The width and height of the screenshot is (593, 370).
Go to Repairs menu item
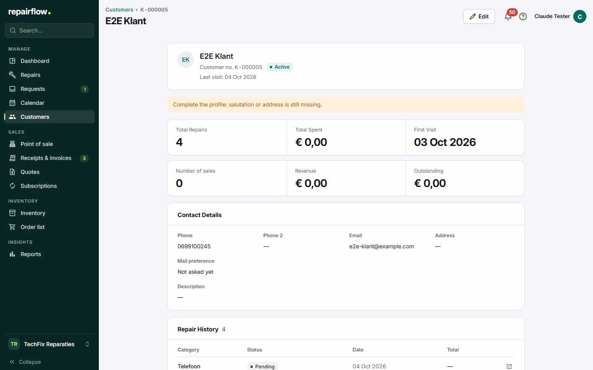pyautogui.click(x=49, y=75)
